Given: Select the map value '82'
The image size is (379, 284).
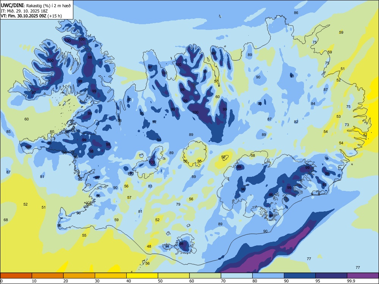Looking at the screenshot, I should tap(296, 122).
